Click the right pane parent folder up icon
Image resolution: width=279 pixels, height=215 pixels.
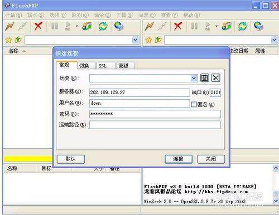(x=158, y=40)
